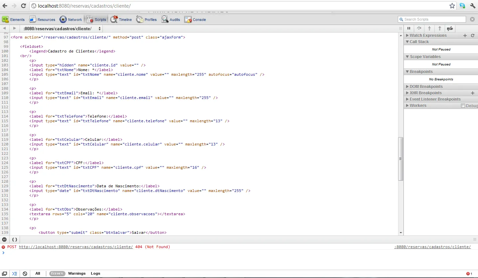Screen dimensions: 478x278
Task: Click the source code vertical scrollbar thumb
Action: [401, 159]
